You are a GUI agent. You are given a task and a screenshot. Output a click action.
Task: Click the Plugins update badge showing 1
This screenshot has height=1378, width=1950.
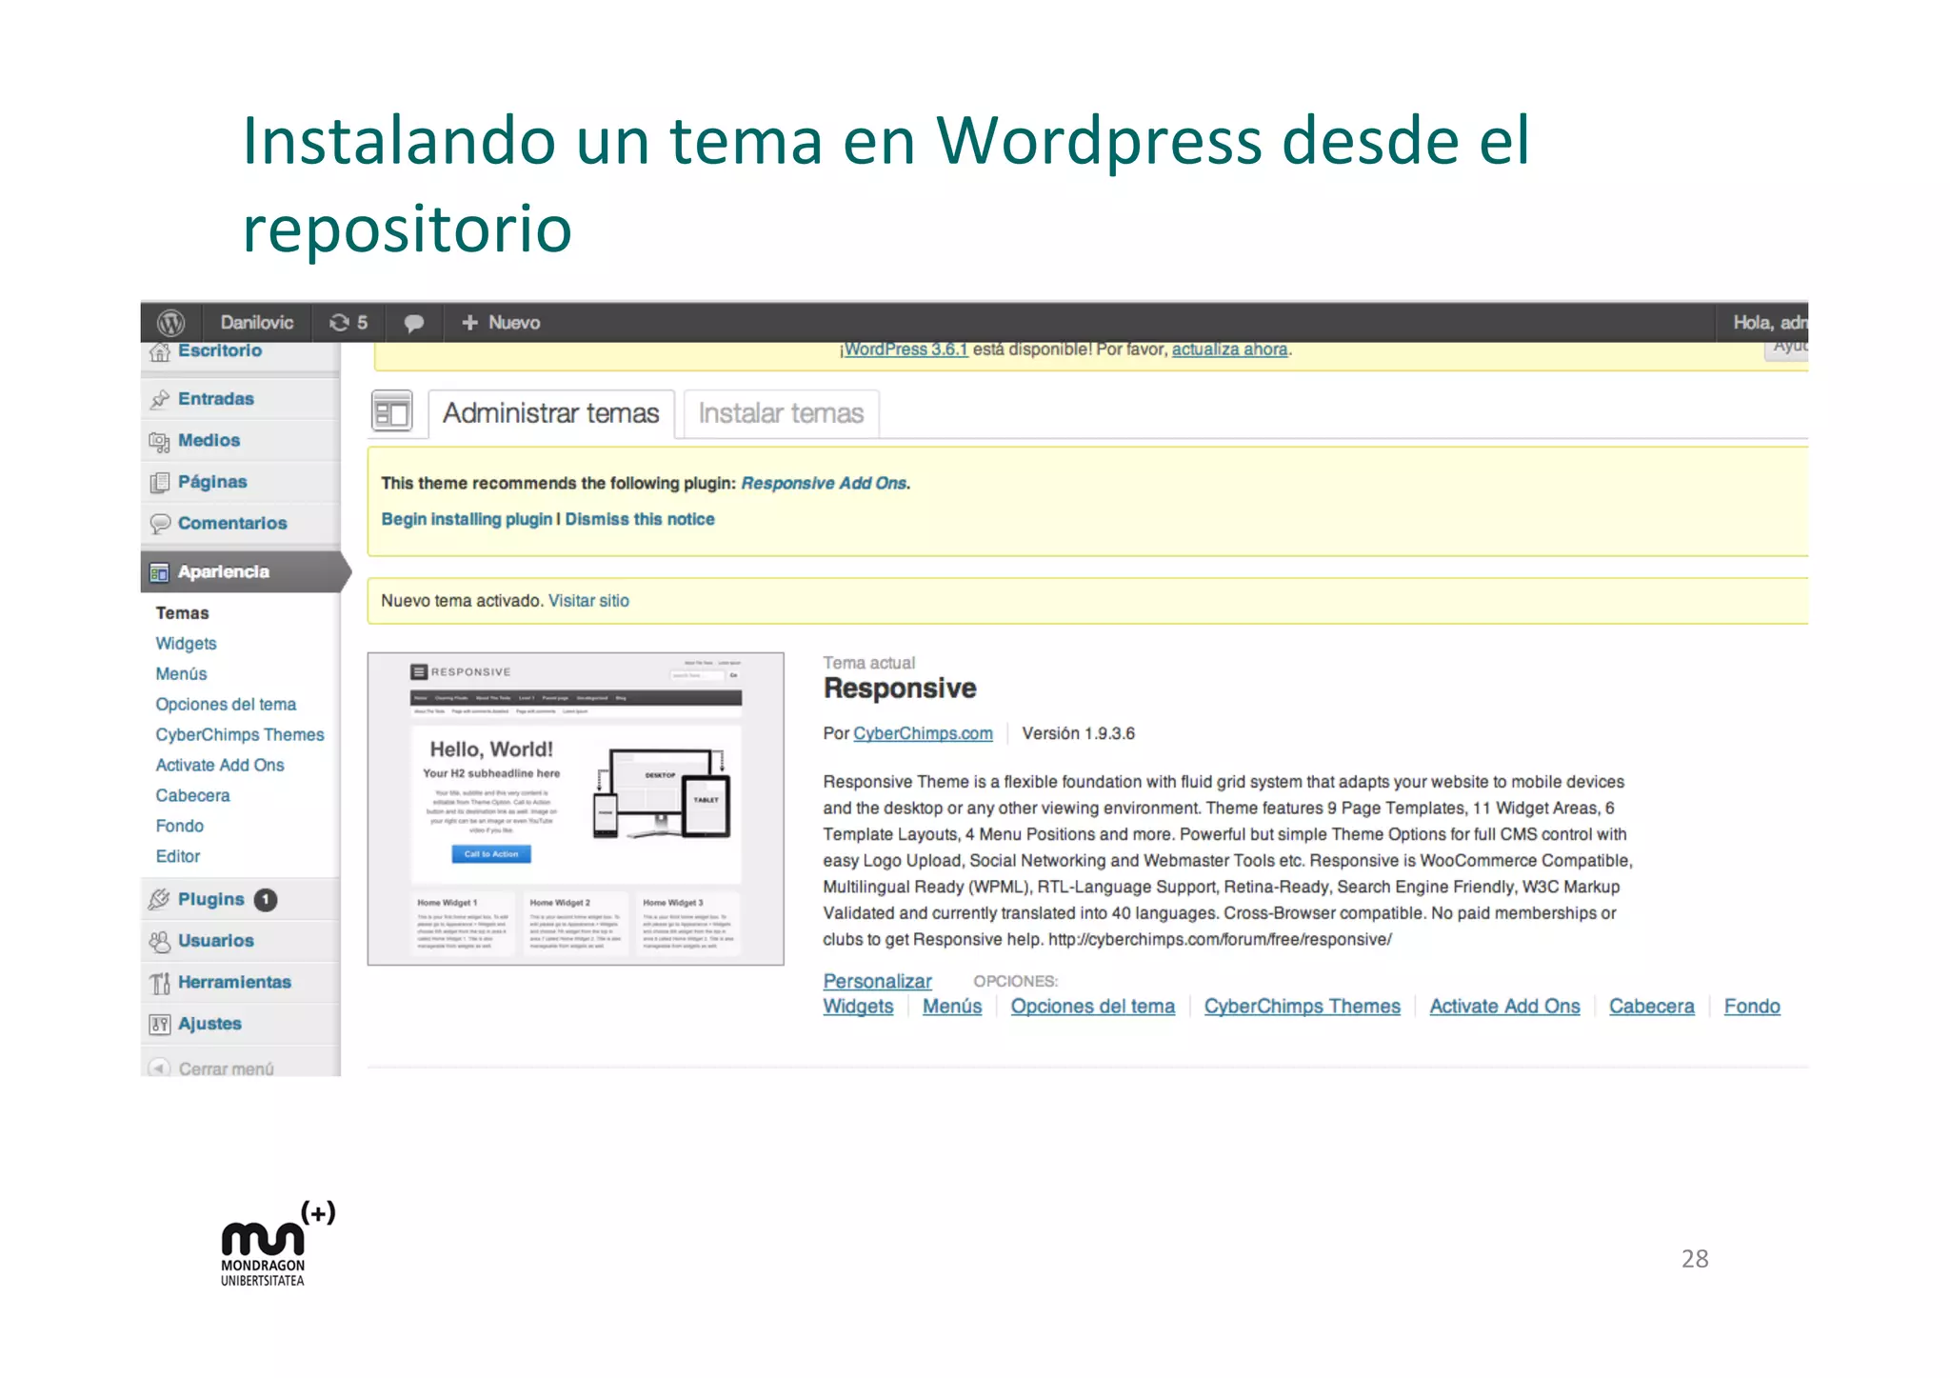point(266,899)
